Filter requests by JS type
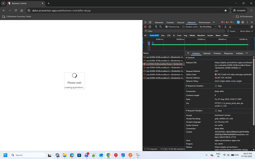 [x=174, y=35]
